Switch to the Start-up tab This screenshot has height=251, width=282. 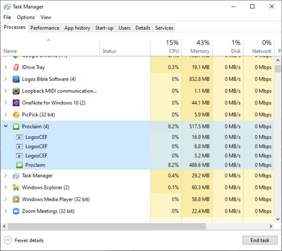point(104,28)
